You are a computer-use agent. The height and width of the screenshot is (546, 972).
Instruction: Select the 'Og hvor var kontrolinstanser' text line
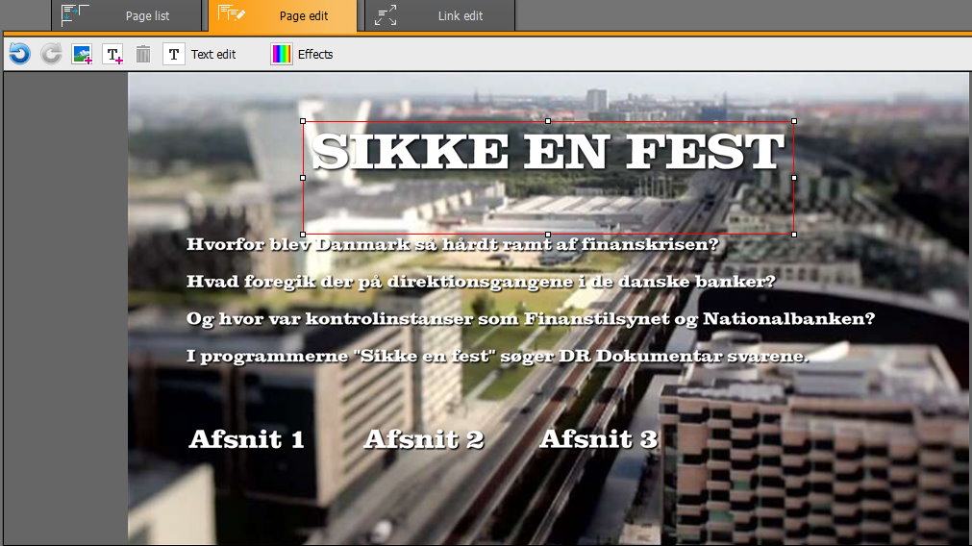coord(531,319)
